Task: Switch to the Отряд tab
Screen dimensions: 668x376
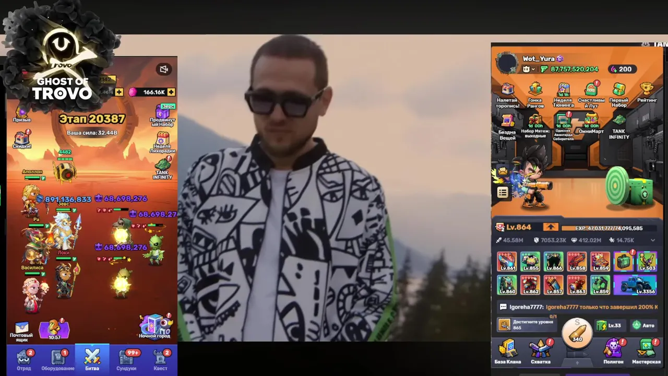Action: 24,360
